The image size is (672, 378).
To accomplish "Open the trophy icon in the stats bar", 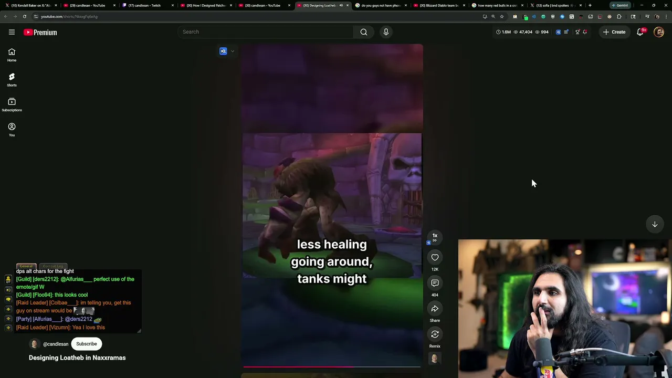I will pos(577,32).
